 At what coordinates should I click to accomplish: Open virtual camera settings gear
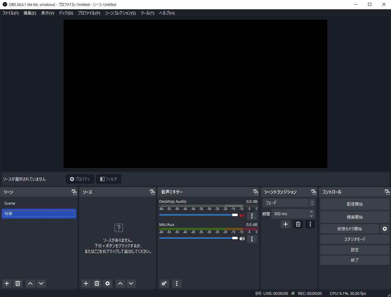tap(385, 229)
